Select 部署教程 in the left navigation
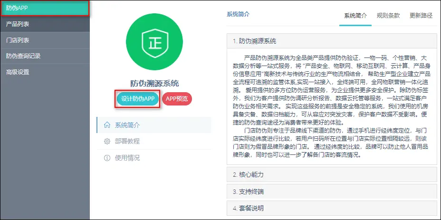This screenshot has width=441, height=220. pyautogui.click(x=127, y=141)
